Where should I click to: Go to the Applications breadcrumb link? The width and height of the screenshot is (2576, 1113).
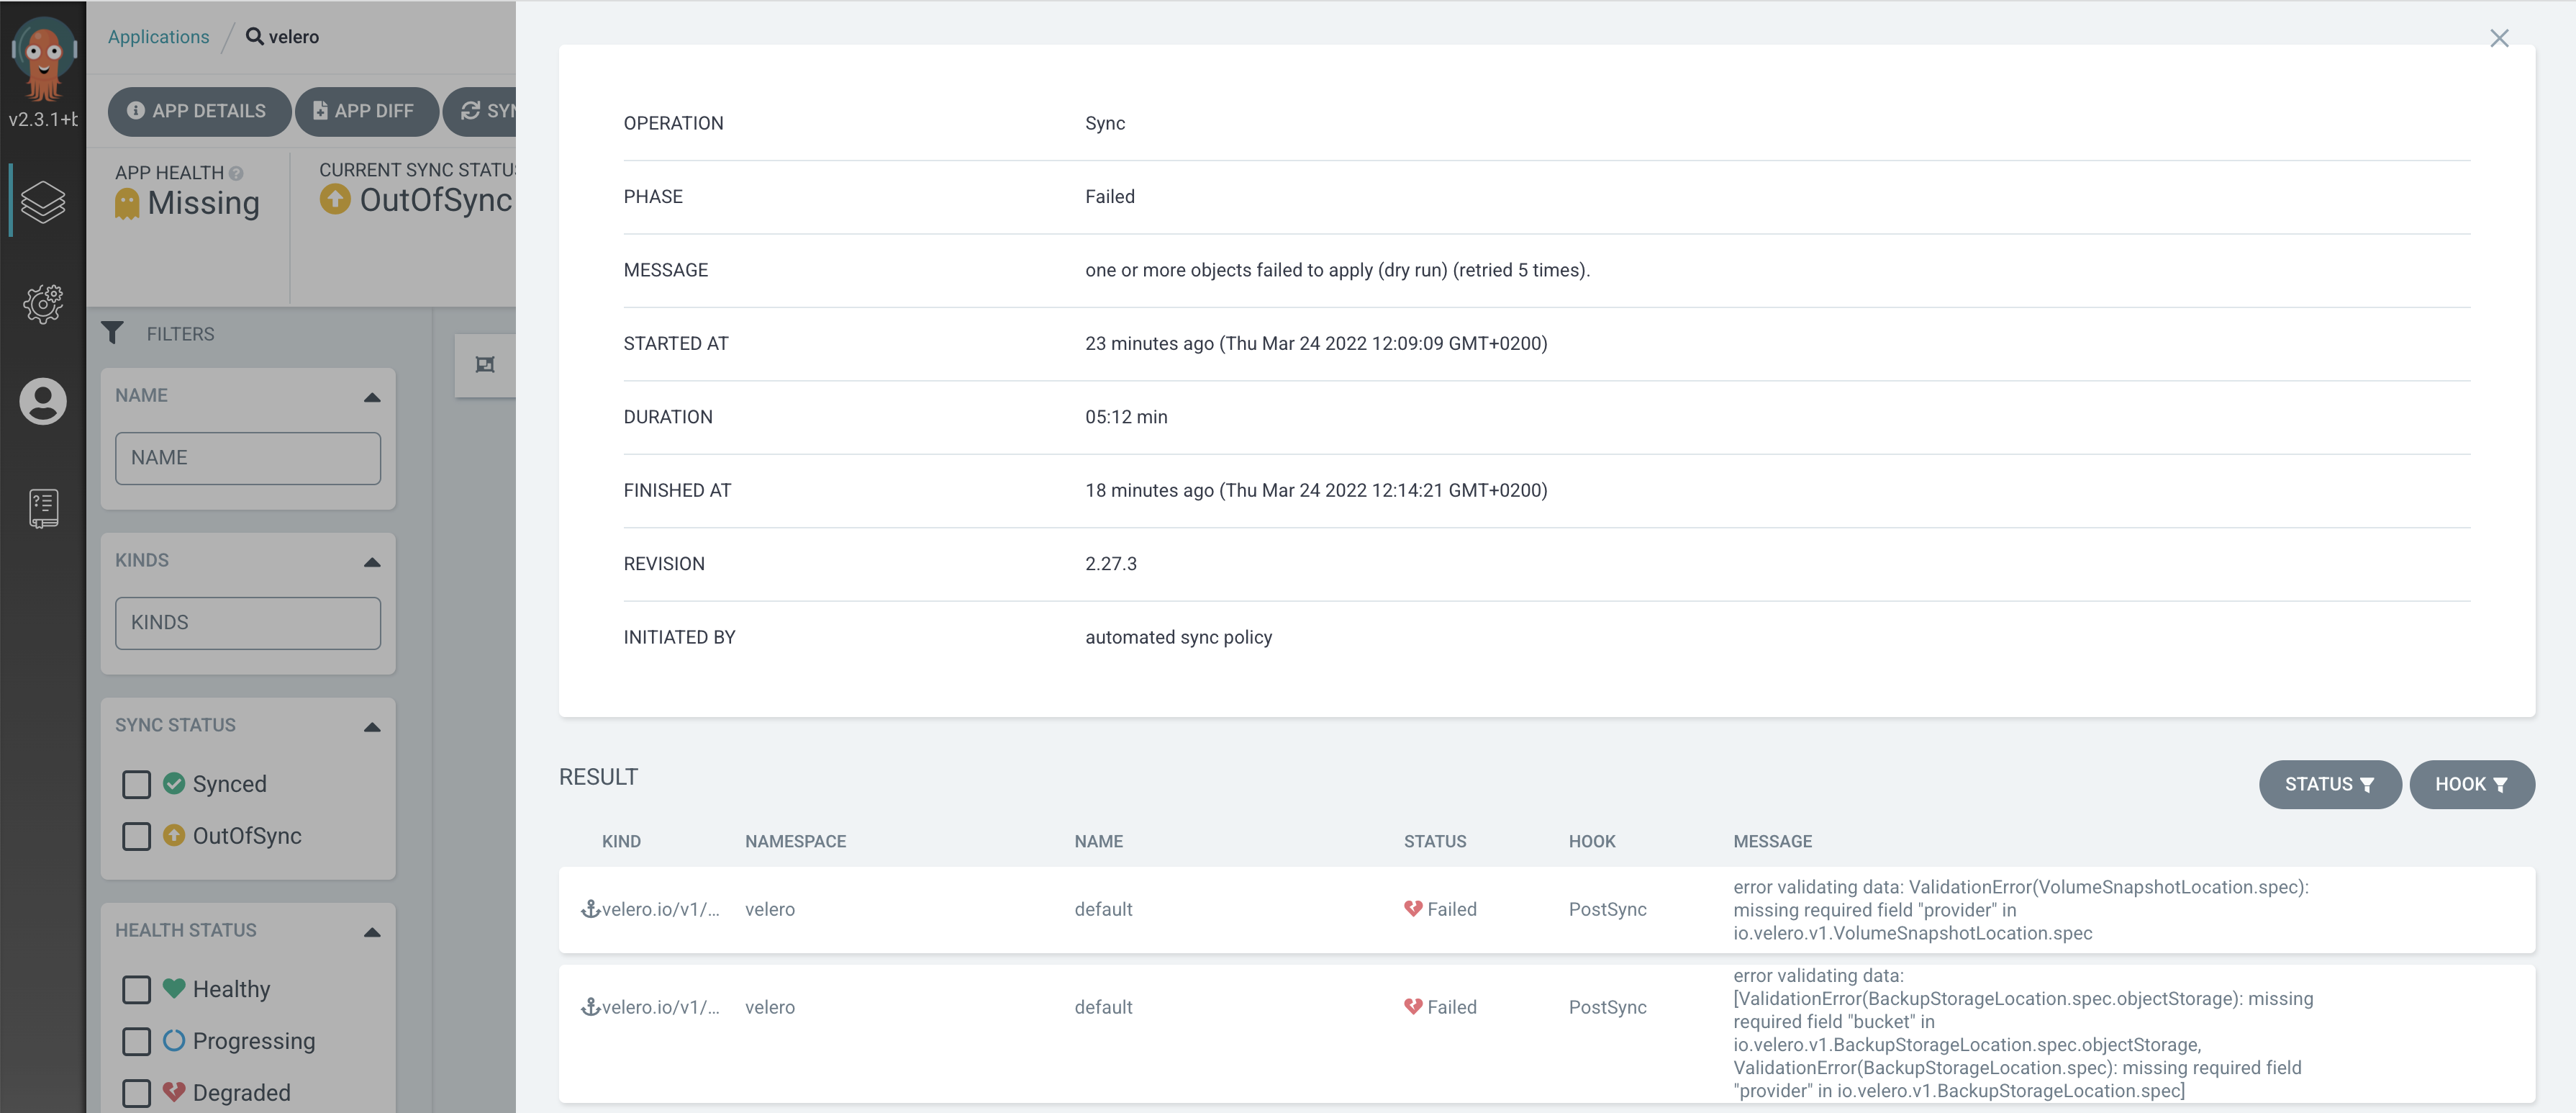pos(158,37)
